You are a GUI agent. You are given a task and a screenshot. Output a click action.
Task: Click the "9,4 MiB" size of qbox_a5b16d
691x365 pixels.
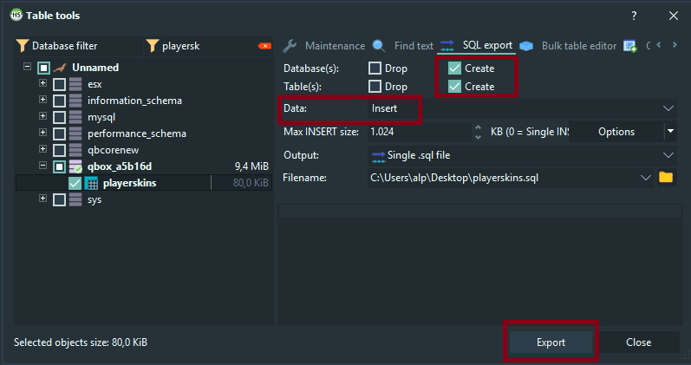[251, 166]
